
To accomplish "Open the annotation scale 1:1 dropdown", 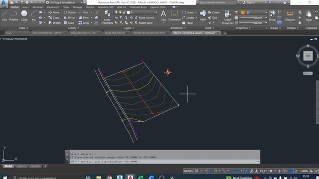I will click(x=264, y=171).
